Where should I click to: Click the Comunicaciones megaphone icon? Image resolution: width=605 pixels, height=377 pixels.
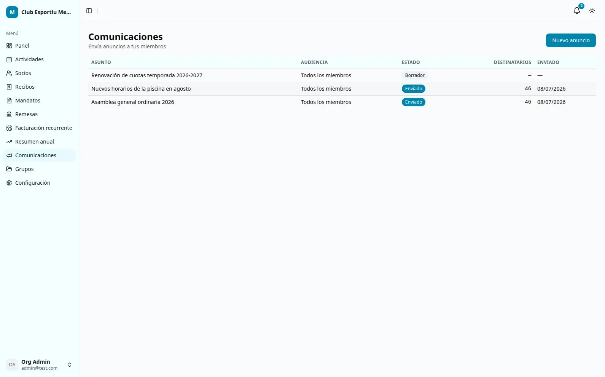pos(9,155)
